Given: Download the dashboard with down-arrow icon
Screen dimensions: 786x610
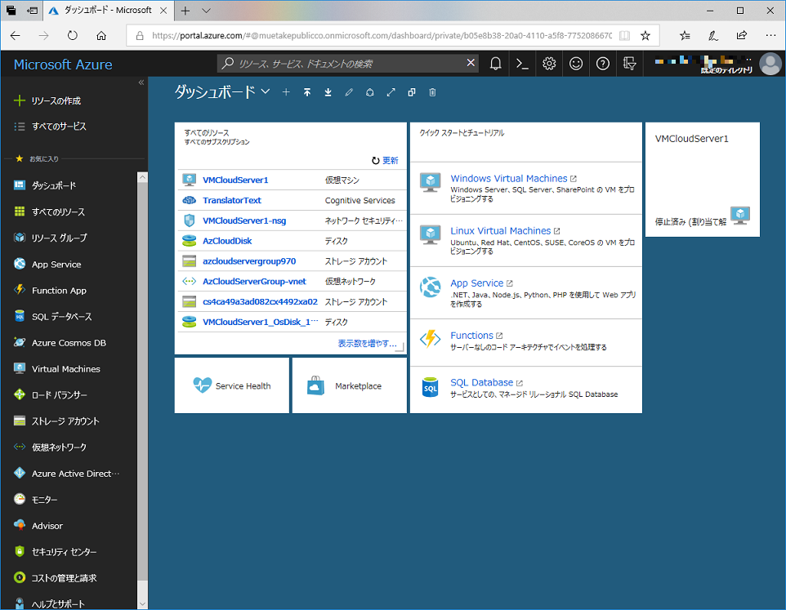Looking at the screenshot, I should tap(328, 92).
